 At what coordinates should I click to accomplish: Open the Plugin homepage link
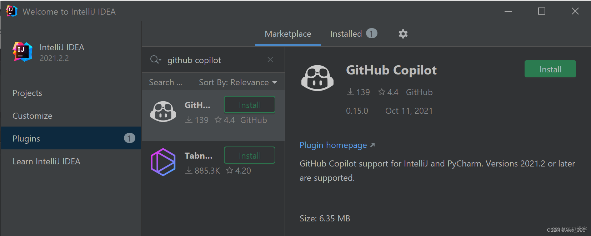pos(333,145)
